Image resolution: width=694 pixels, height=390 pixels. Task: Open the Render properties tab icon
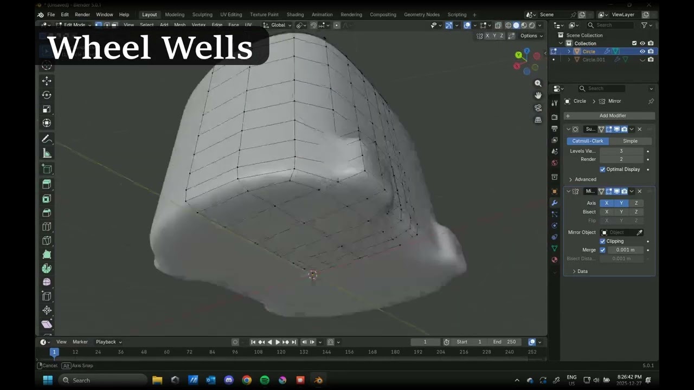(554, 117)
